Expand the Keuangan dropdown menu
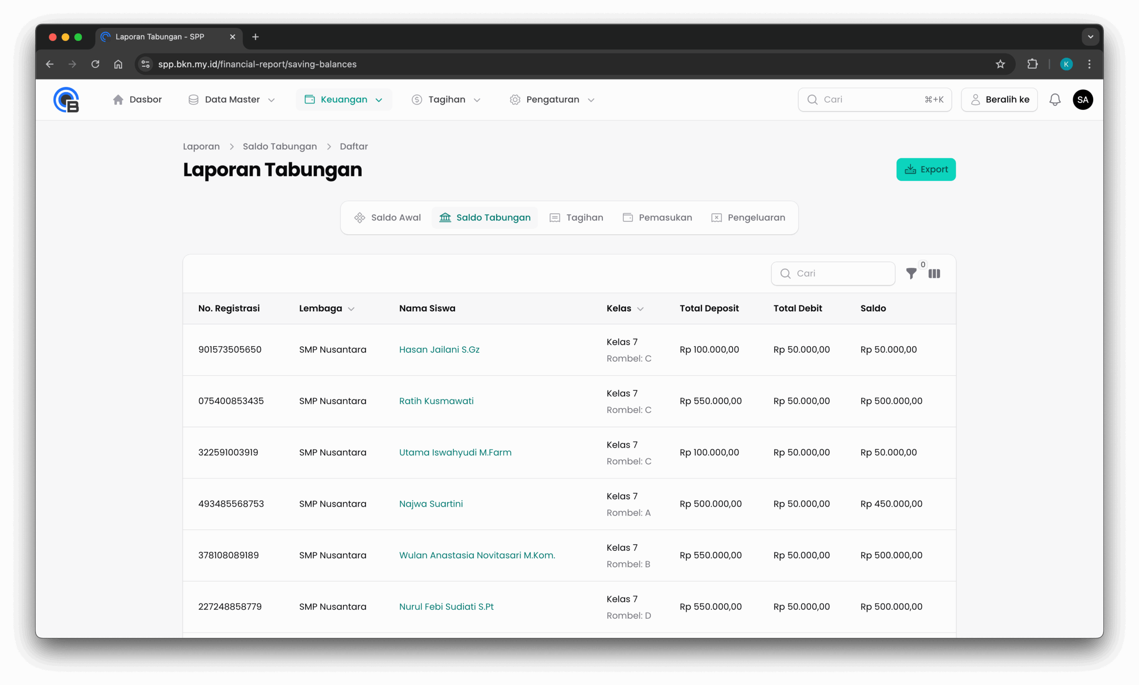Viewport: 1139px width, 685px height. (x=343, y=100)
